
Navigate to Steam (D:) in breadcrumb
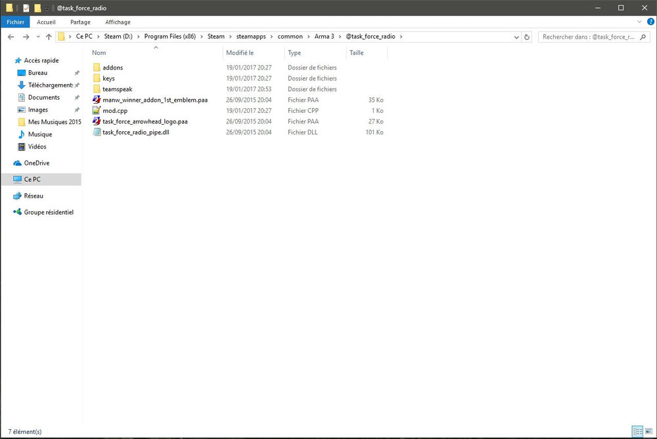coord(118,36)
